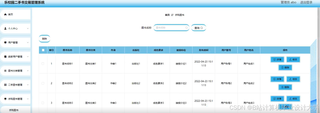
Task: Expand the 个人中心 menu chevron
Action: [28, 29]
